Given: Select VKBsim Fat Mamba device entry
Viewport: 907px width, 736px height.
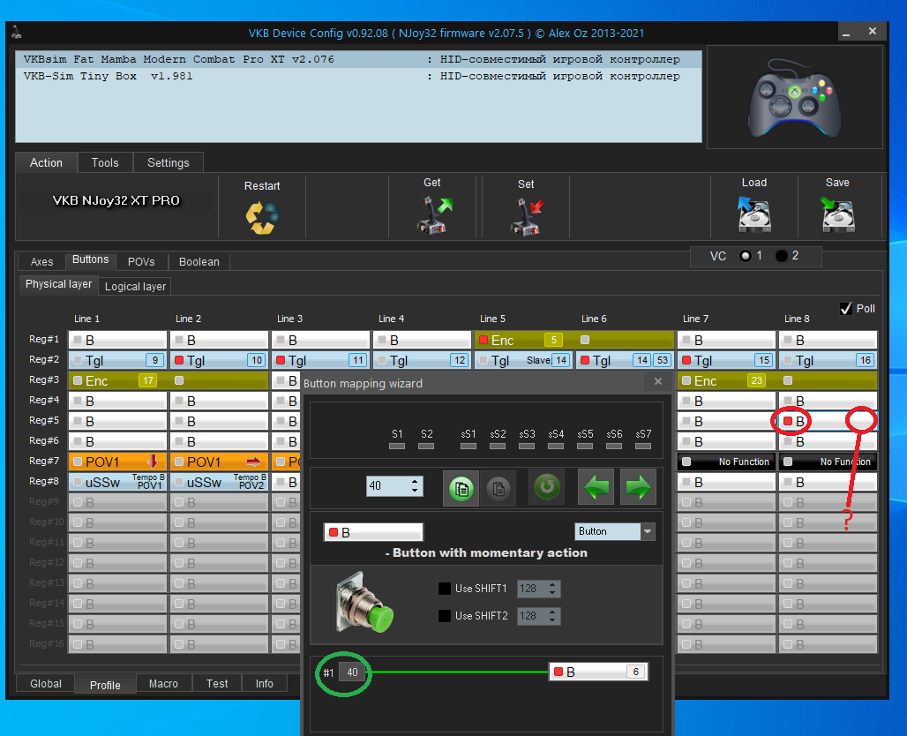Looking at the screenshot, I should pyautogui.click(x=358, y=59).
